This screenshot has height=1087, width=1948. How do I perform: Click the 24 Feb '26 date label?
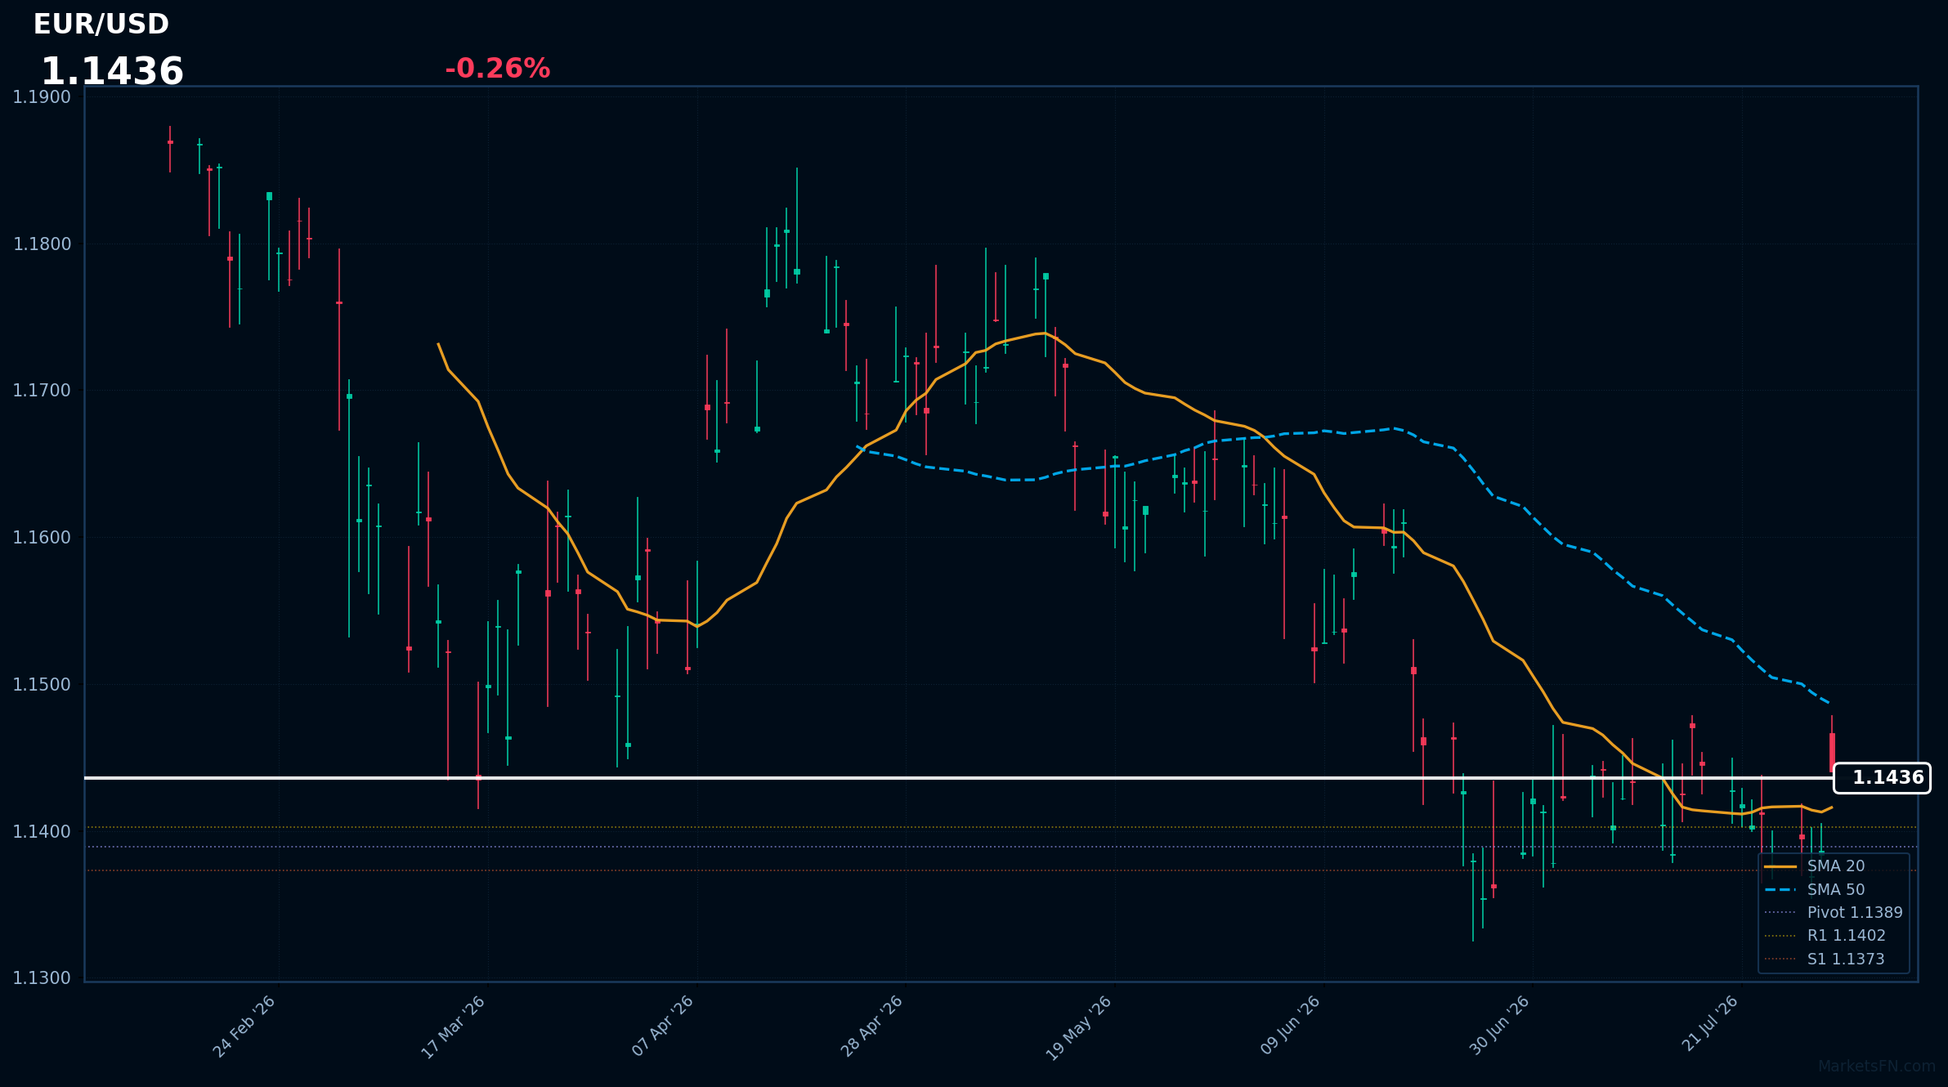(244, 1027)
